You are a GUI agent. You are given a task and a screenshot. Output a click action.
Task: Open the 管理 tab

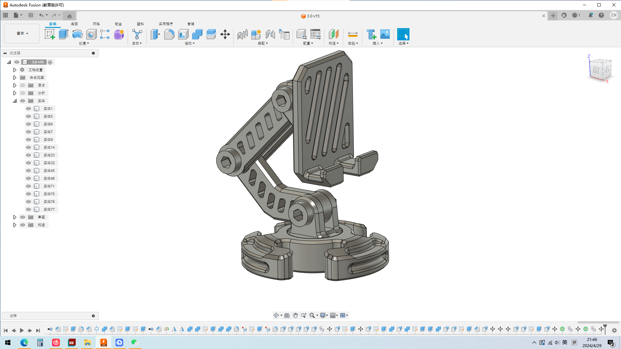[x=191, y=24]
